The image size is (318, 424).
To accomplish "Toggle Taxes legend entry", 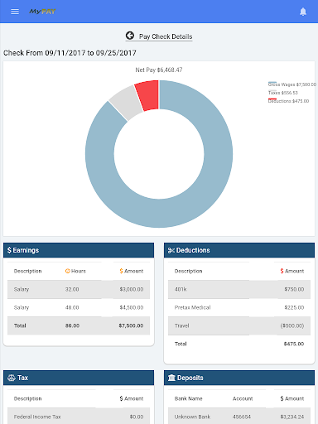I will pos(283,93).
